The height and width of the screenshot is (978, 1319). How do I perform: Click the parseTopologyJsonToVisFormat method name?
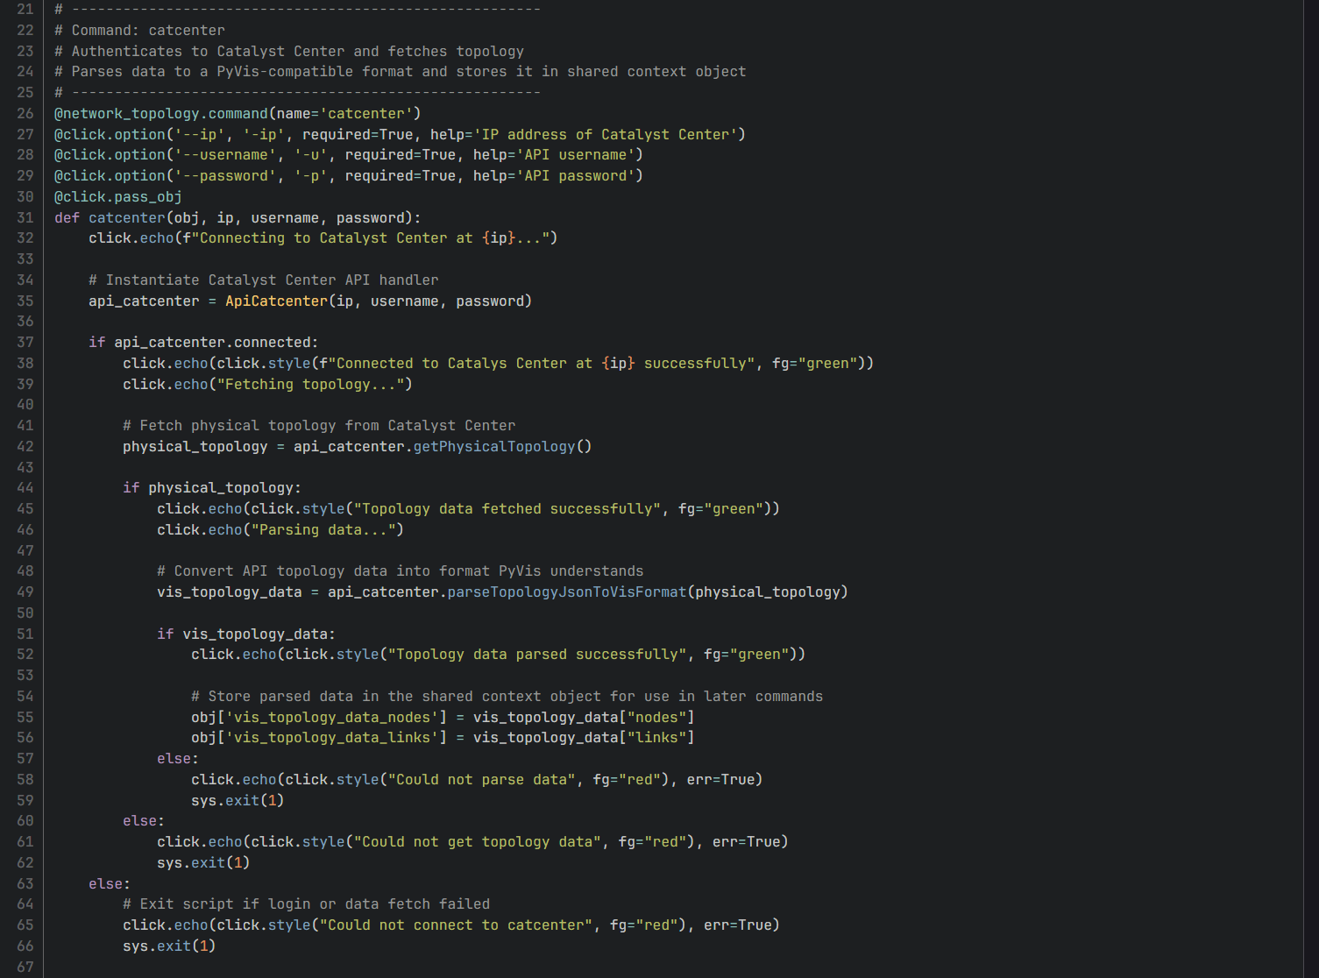click(x=566, y=592)
